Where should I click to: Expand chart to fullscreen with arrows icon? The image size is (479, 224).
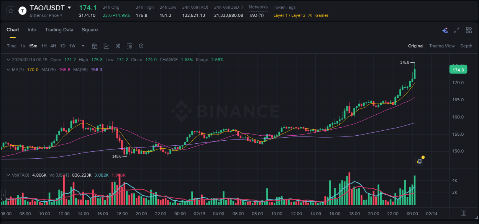(456, 30)
